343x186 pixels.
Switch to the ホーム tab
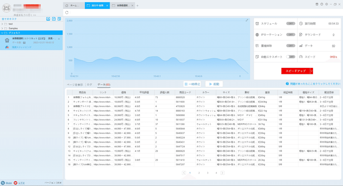(x=74, y=6)
